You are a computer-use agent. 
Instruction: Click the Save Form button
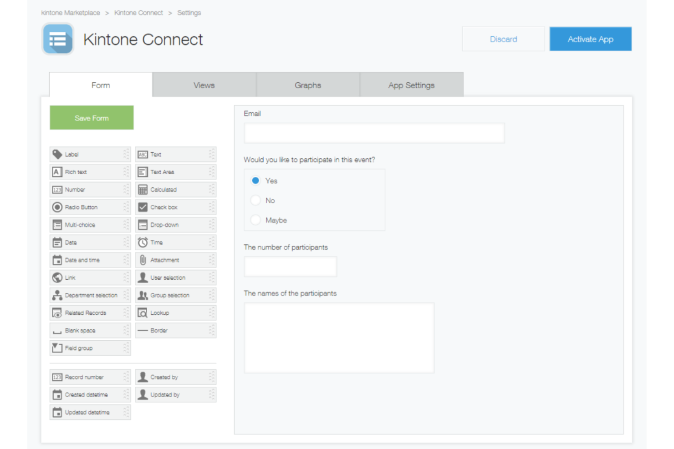[92, 118]
